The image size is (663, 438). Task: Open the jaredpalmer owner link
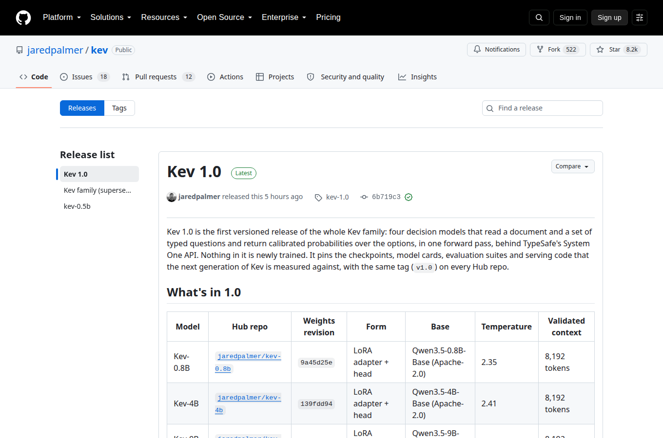click(x=55, y=50)
